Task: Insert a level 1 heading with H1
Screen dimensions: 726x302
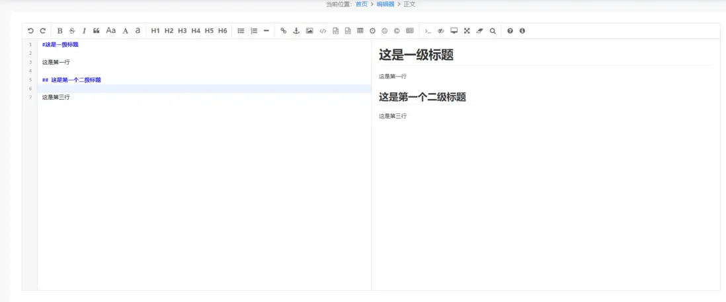Action: [x=155, y=31]
